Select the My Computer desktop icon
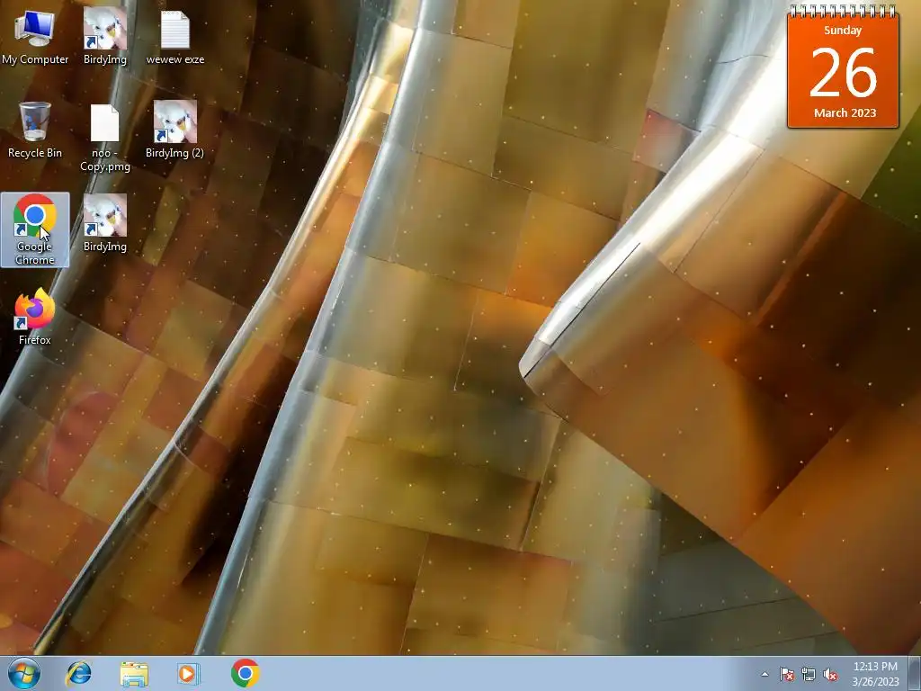Viewport: 921px width, 691px height. tap(35, 38)
